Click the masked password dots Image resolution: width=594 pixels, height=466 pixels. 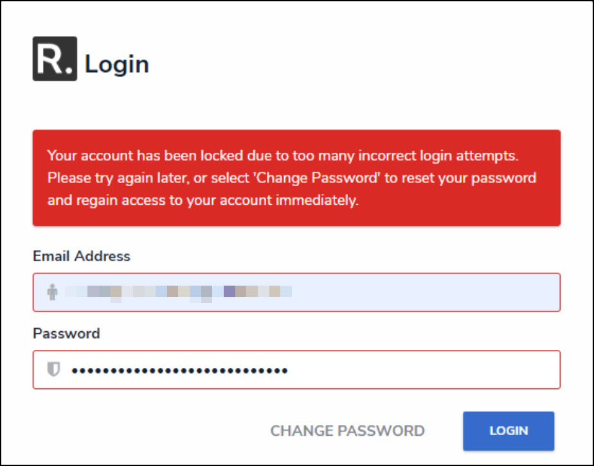(x=179, y=370)
